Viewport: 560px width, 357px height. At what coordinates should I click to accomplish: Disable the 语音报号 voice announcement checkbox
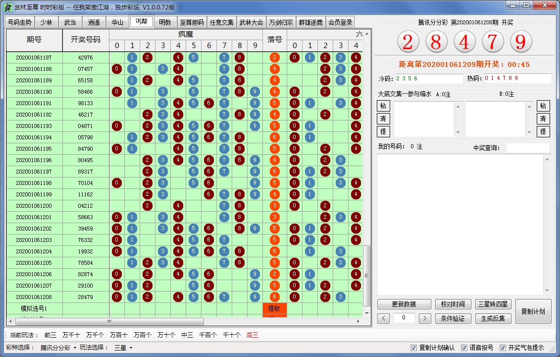[x=464, y=348]
